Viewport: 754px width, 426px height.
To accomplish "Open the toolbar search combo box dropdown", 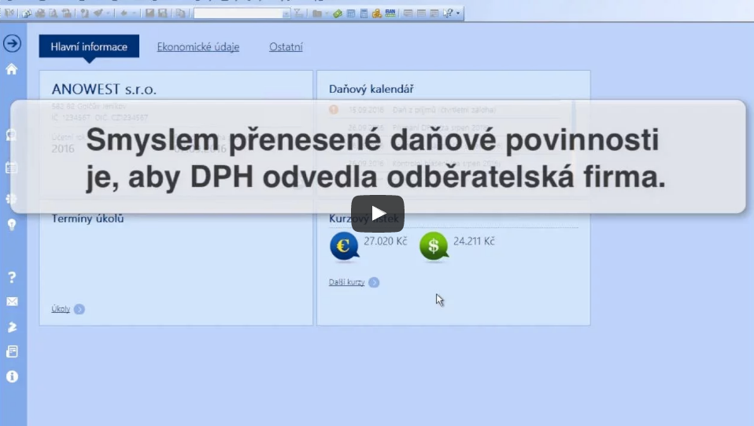I will 286,14.
